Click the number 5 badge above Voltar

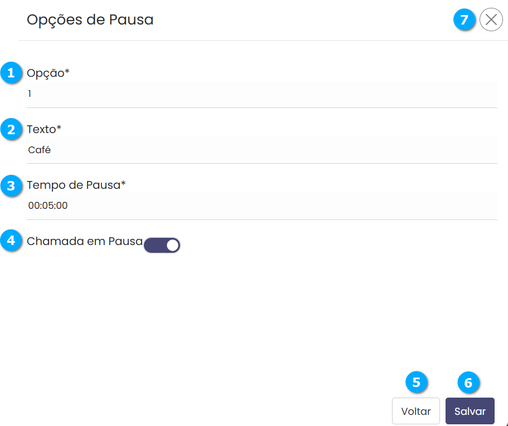[416, 383]
